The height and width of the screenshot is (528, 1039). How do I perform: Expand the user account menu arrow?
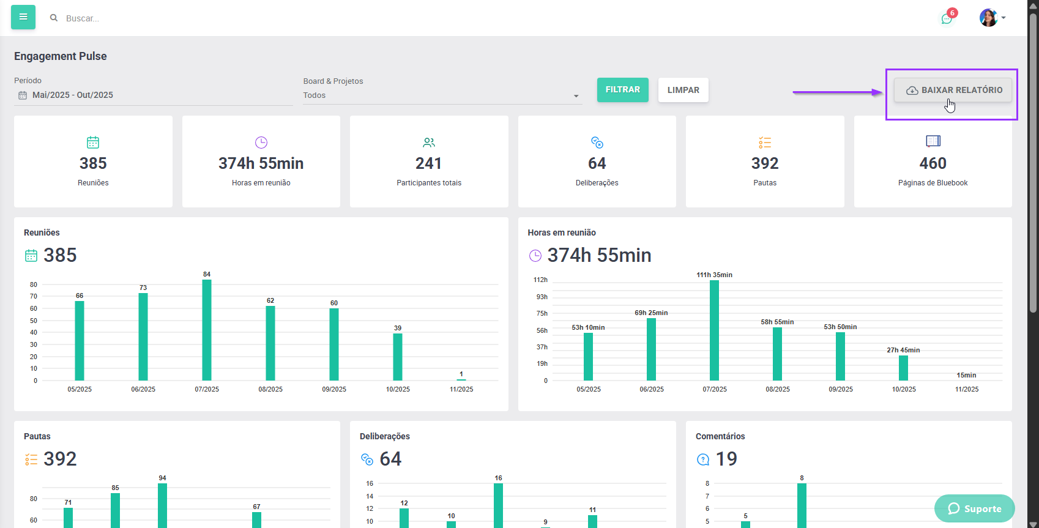tap(1004, 18)
